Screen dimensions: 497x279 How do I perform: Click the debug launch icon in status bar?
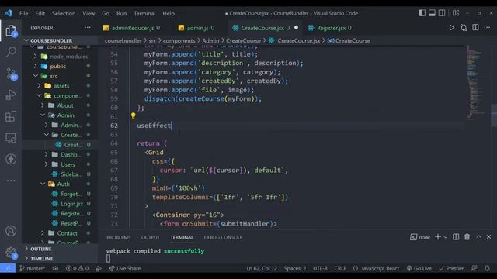coord(99,268)
